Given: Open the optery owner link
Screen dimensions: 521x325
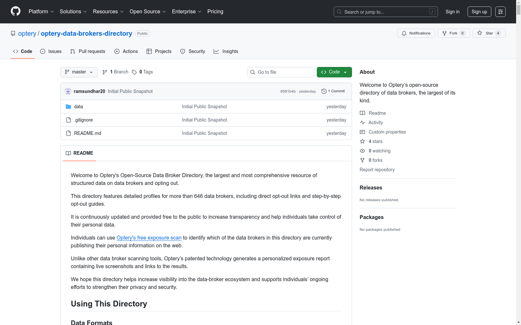Looking at the screenshot, I should point(27,33).
